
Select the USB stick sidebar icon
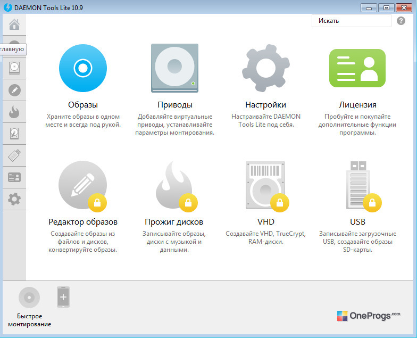[14, 155]
